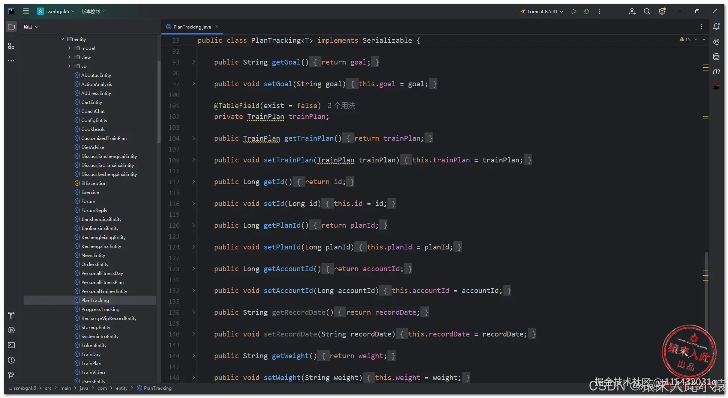Open the Terminal tool window
Screen dimensions: 728x398
(11, 345)
